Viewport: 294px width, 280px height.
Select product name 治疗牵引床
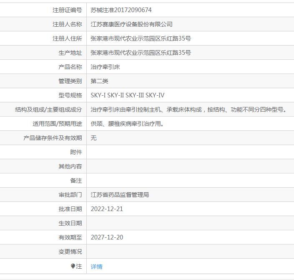point(105,67)
